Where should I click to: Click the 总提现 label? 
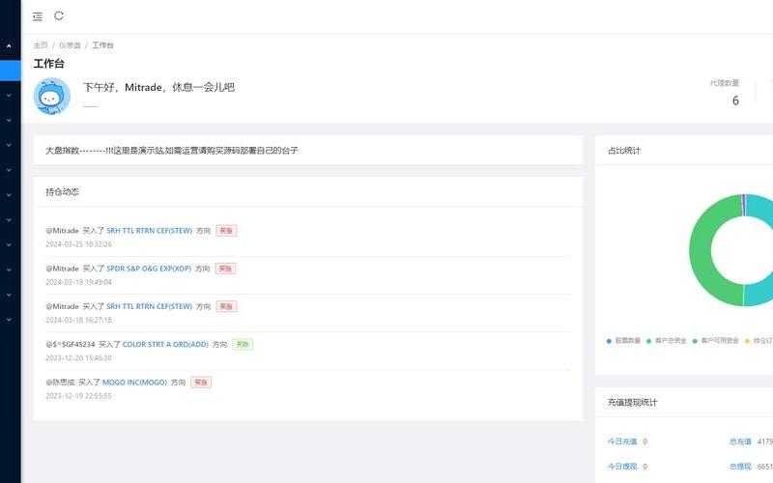coord(740,467)
